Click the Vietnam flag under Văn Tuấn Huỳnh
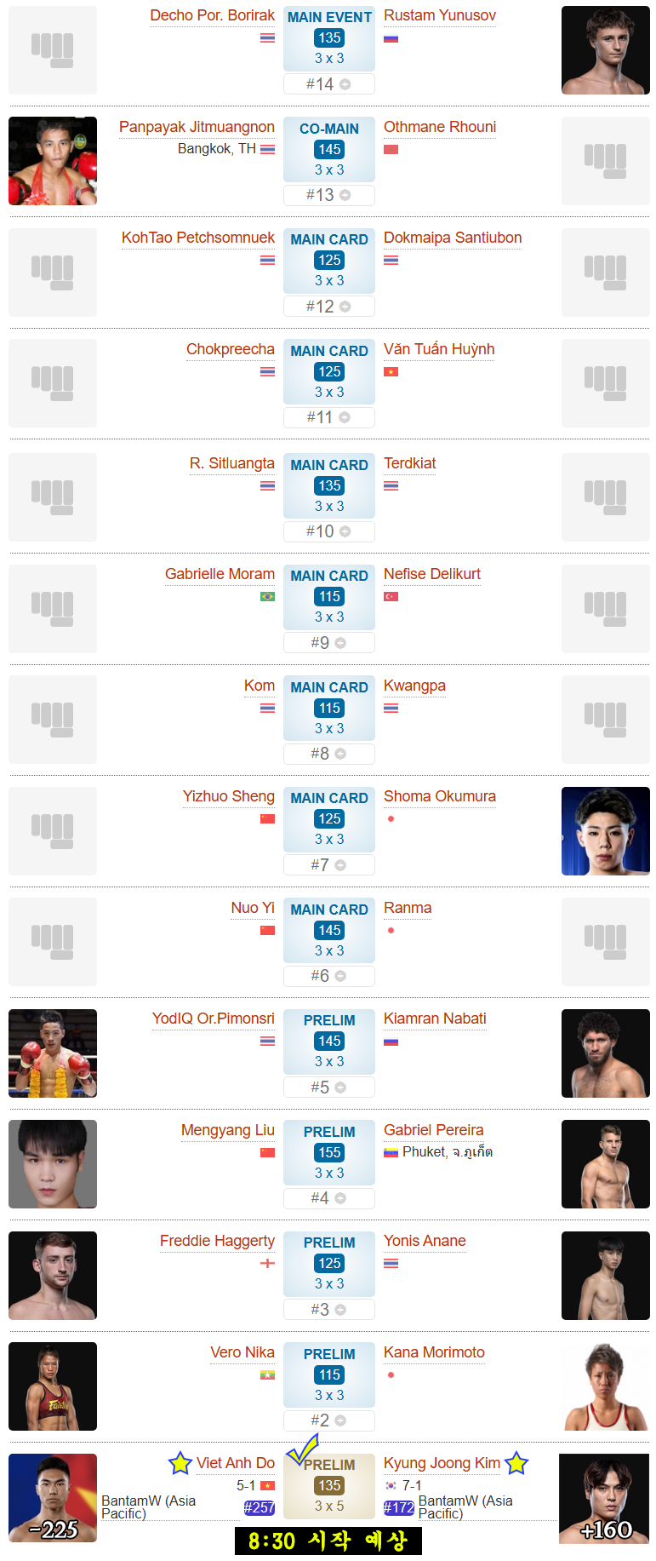 pyautogui.click(x=391, y=372)
